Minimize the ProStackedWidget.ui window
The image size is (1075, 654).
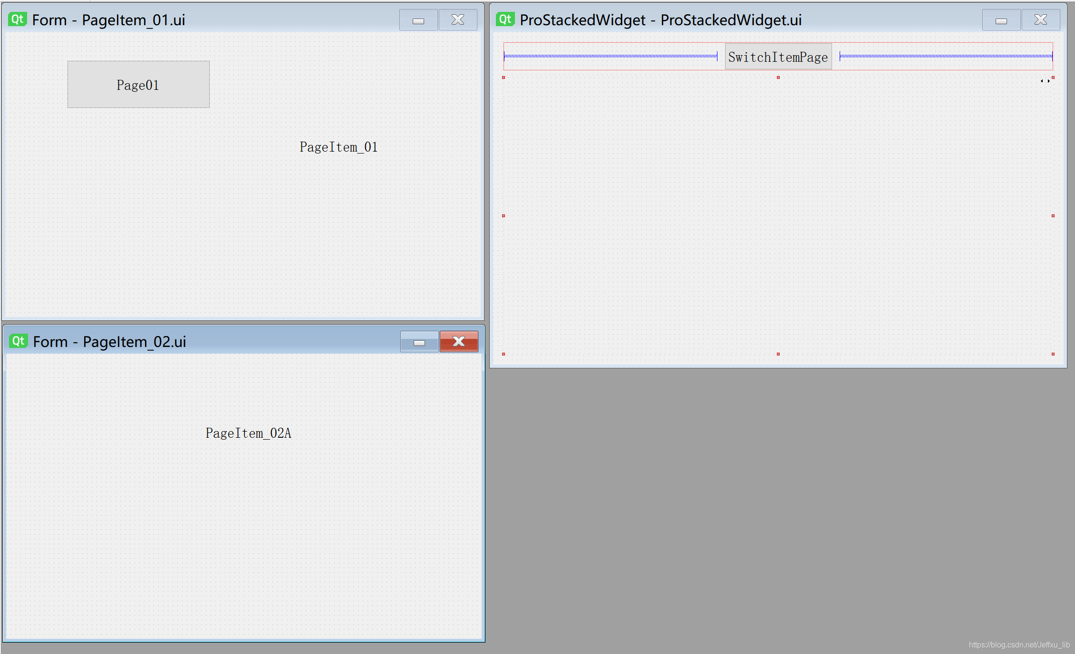click(x=1001, y=20)
